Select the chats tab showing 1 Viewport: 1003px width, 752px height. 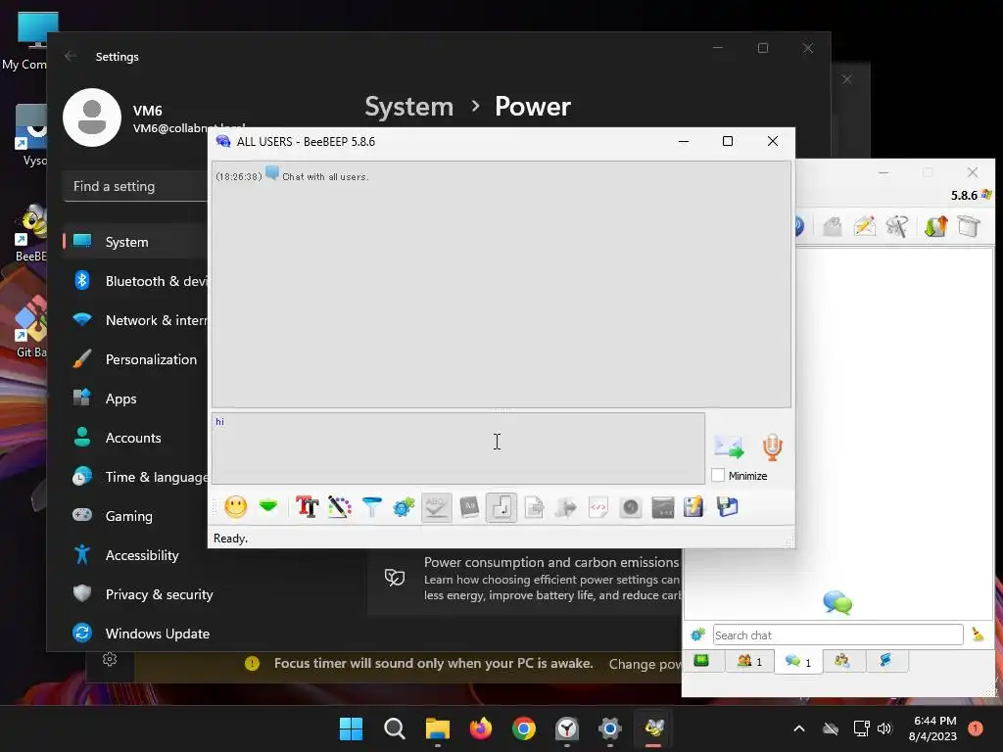798,662
